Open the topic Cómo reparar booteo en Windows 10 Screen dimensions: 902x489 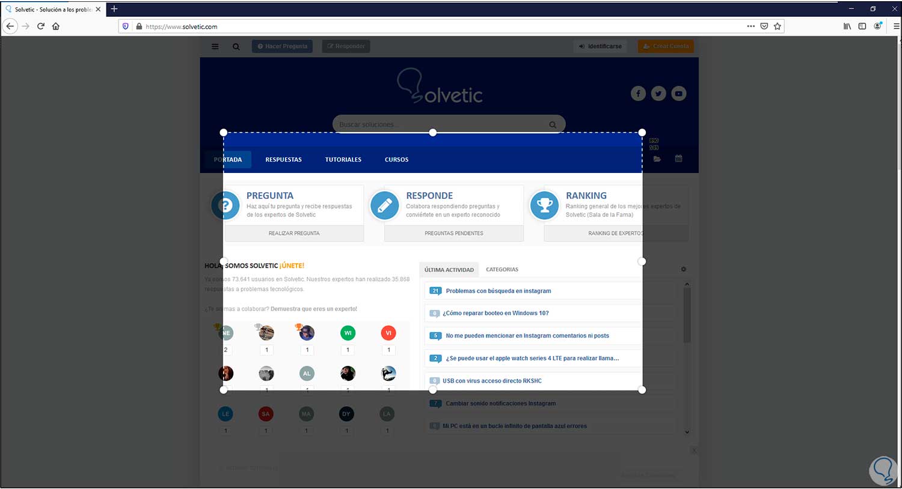click(494, 313)
